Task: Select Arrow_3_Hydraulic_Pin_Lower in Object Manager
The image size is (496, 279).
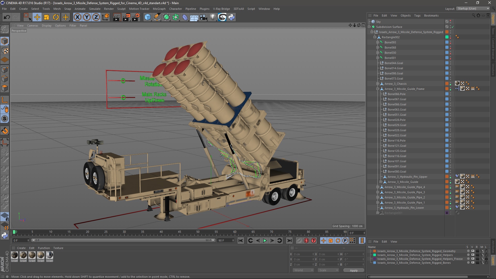Action: [x=404, y=208]
